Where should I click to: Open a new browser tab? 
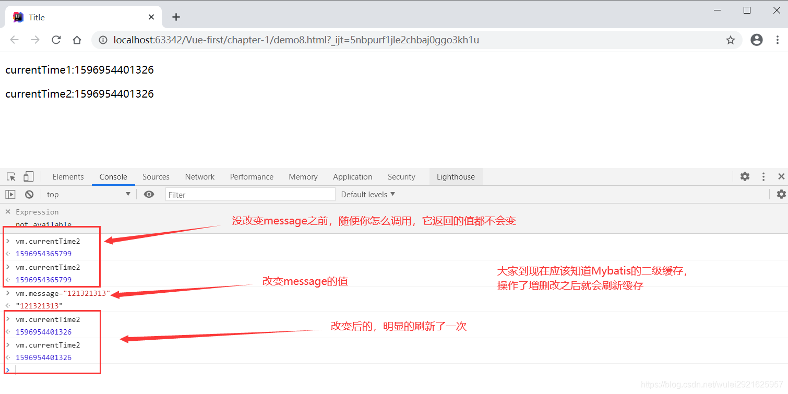[176, 17]
